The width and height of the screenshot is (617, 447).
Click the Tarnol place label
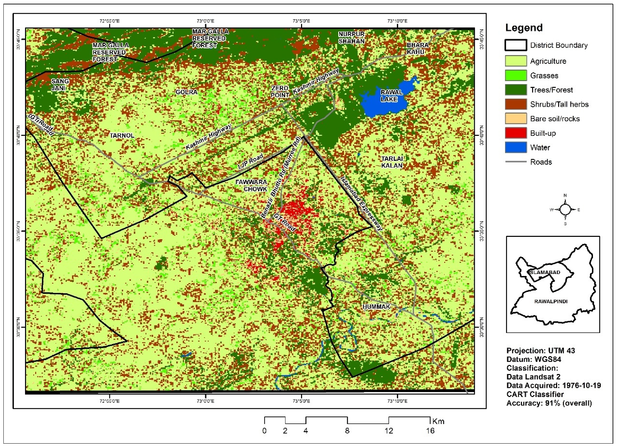[x=122, y=135]
